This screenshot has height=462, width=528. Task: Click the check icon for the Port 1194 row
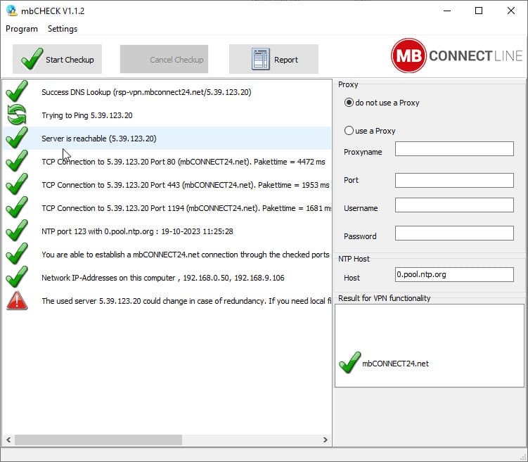tap(17, 207)
